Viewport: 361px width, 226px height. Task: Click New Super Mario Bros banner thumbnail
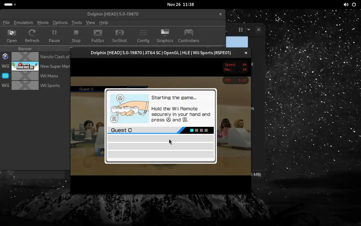(x=25, y=66)
